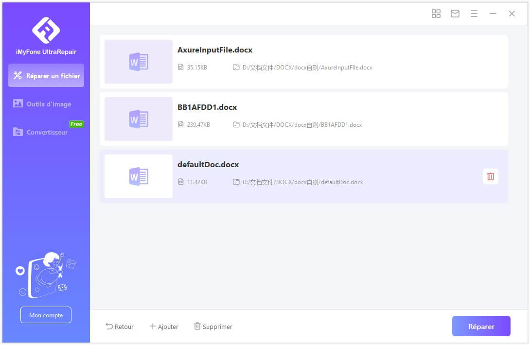Click the Word thumbnail of BB1AFDD1.docx
Viewport: 530px width, 345px height.
(139, 119)
